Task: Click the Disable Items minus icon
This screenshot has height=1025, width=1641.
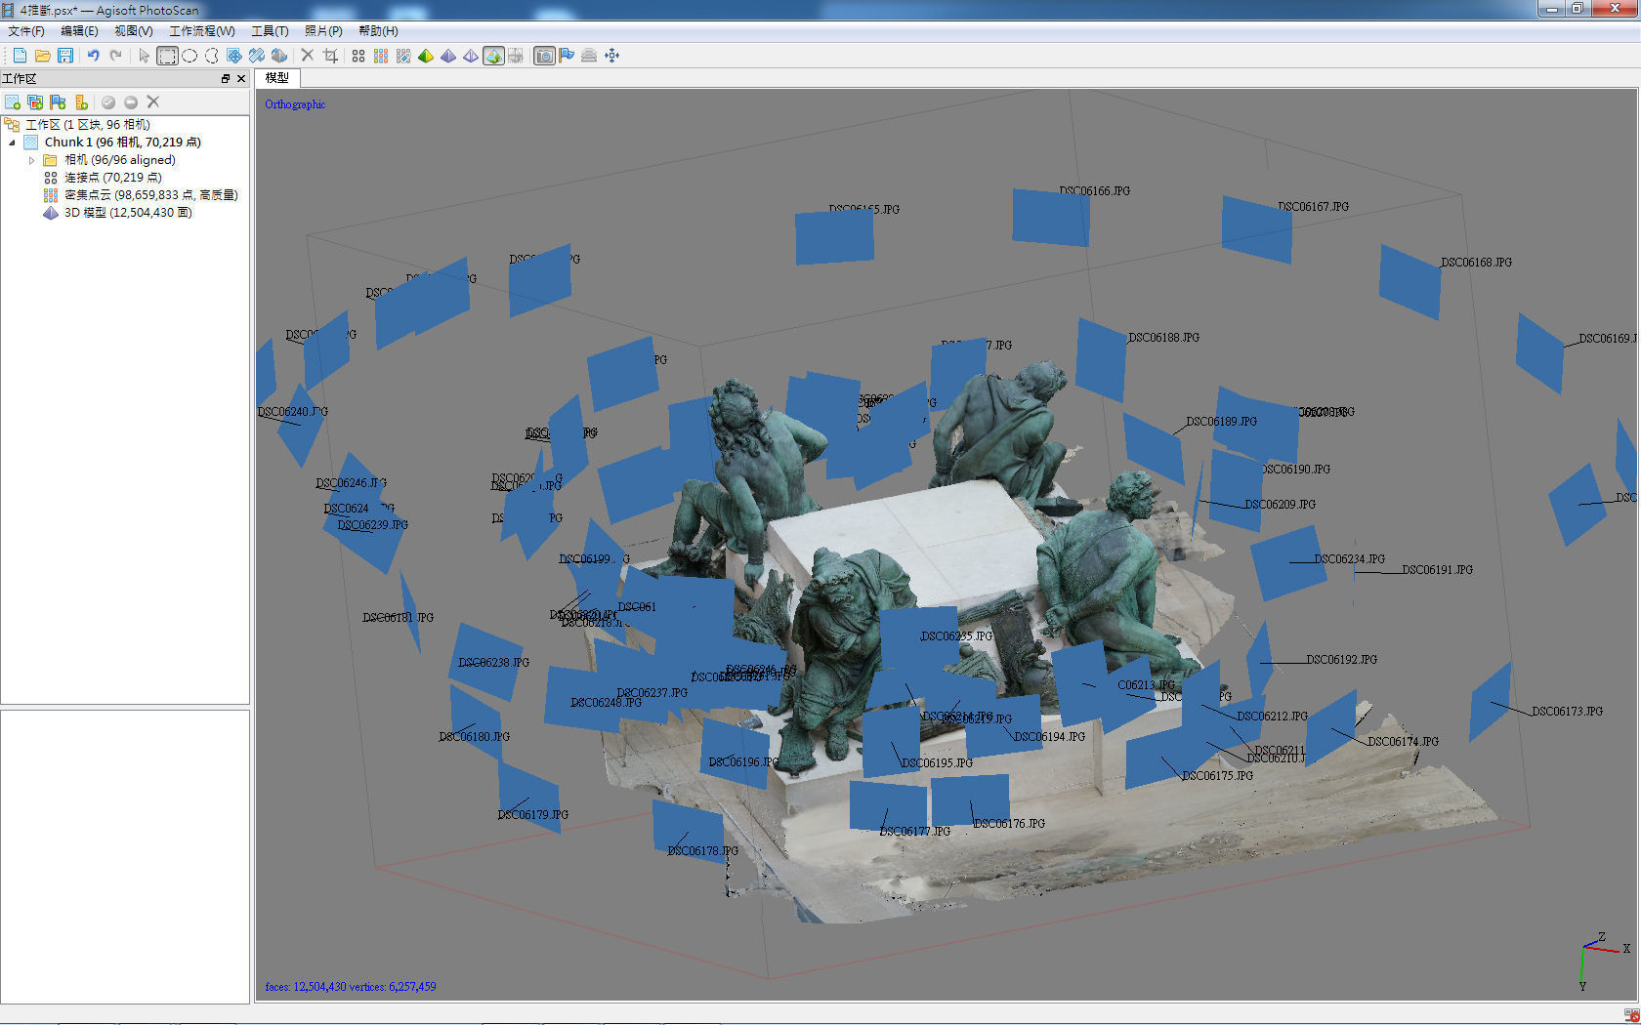Action: (x=131, y=102)
